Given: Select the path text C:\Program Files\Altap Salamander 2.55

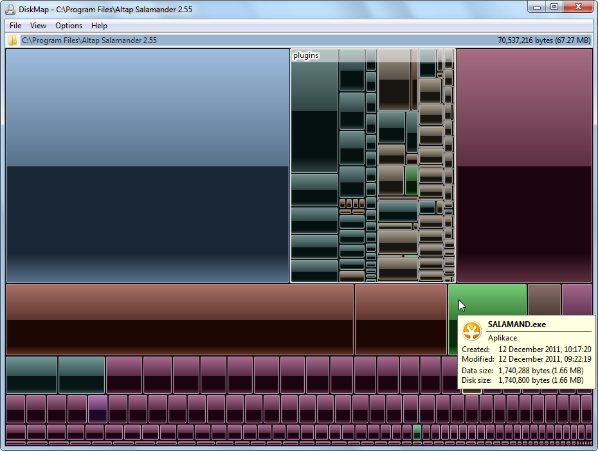Looking at the screenshot, I should click(89, 40).
